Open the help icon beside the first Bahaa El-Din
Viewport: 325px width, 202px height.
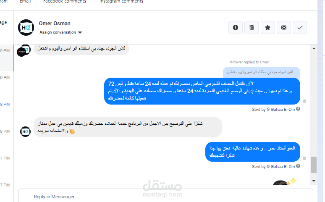(x=298, y=109)
